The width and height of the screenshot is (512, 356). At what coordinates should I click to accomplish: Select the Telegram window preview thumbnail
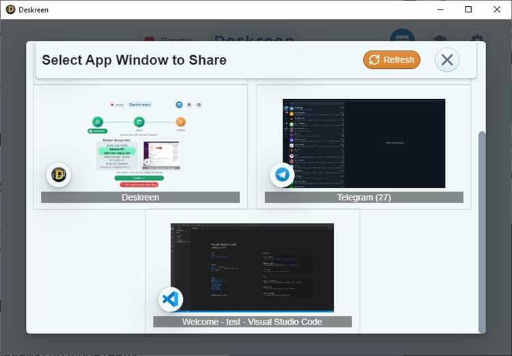364,143
